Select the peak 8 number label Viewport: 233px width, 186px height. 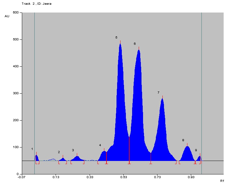coord(183,140)
